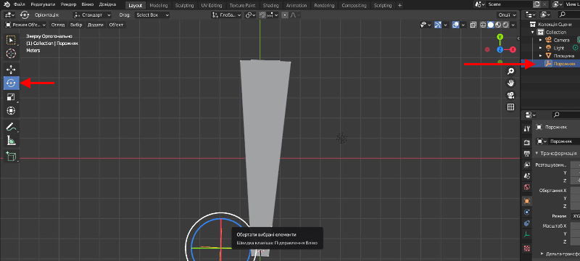Open the Файл menu
The image size is (580, 261).
20,5
